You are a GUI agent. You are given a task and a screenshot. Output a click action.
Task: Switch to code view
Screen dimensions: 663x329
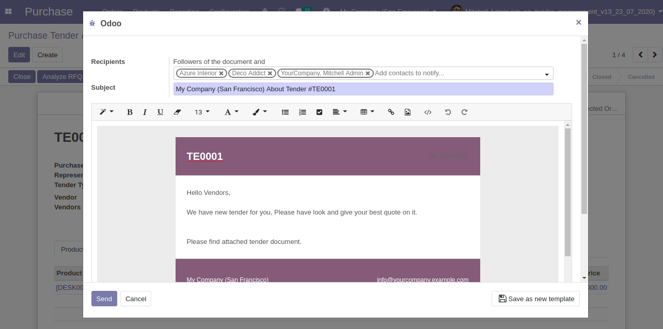coord(428,112)
